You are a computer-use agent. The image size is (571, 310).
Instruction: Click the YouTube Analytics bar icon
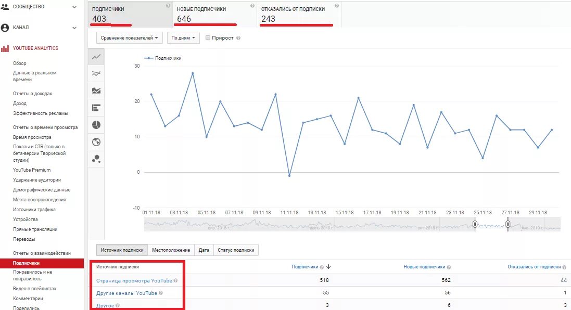pyautogui.click(x=5, y=48)
